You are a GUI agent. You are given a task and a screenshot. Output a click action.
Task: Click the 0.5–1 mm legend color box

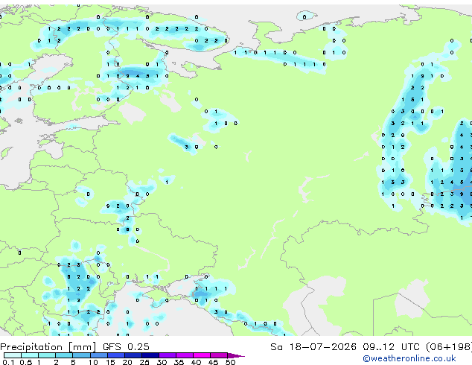point(30,355)
